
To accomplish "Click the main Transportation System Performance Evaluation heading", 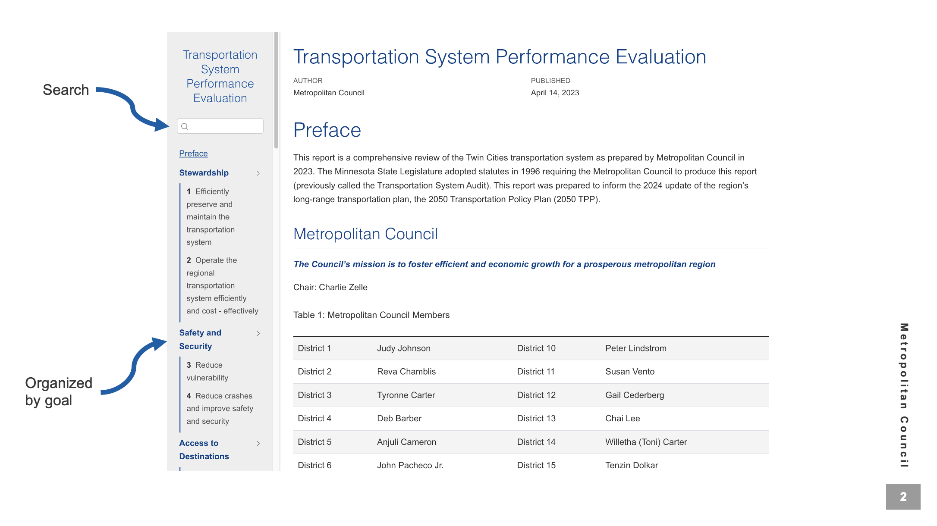I will [500, 57].
